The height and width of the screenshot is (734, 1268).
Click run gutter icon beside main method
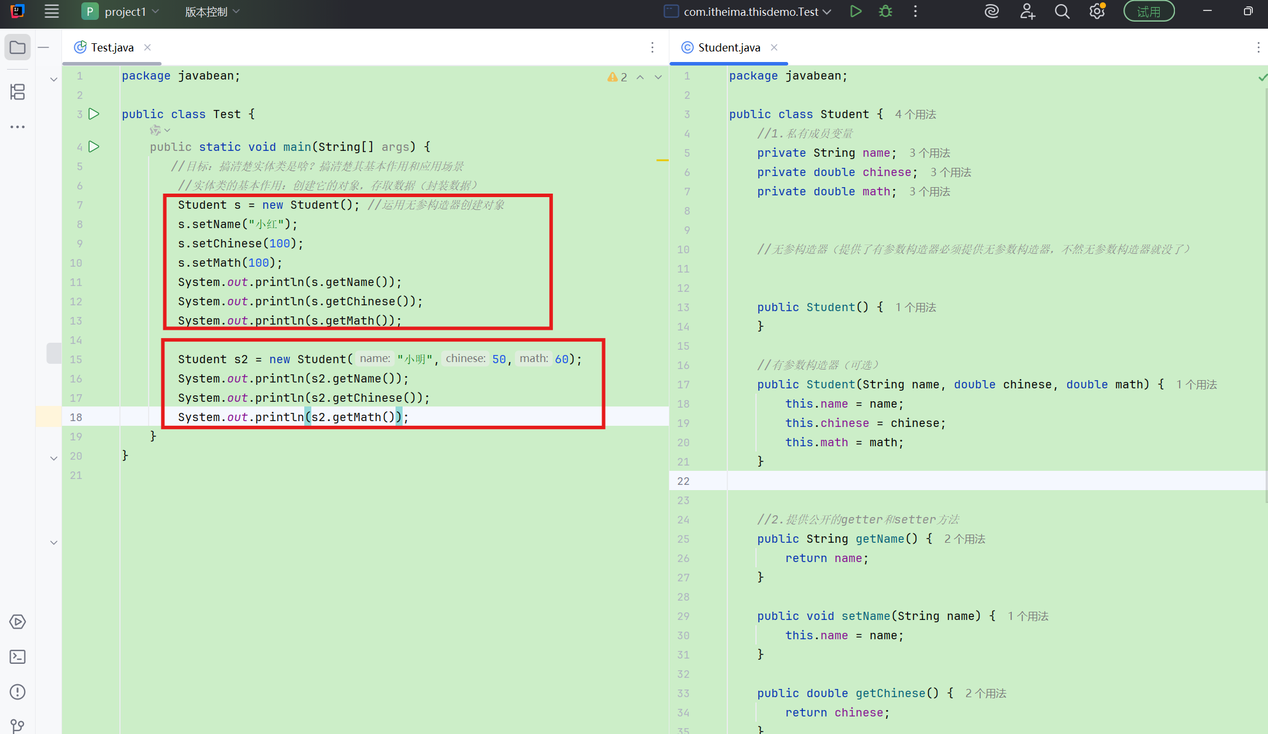(94, 147)
